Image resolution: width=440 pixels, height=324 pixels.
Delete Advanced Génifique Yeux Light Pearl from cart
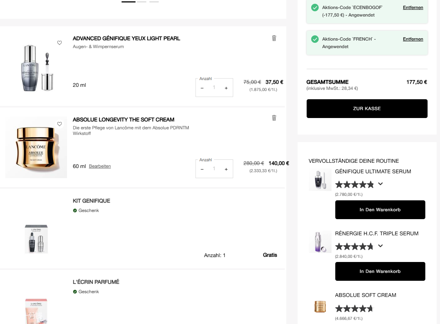[x=274, y=38]
